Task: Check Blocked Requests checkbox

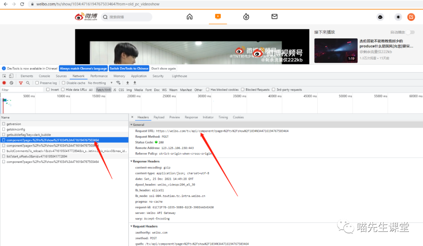Action: coord(242,89)
